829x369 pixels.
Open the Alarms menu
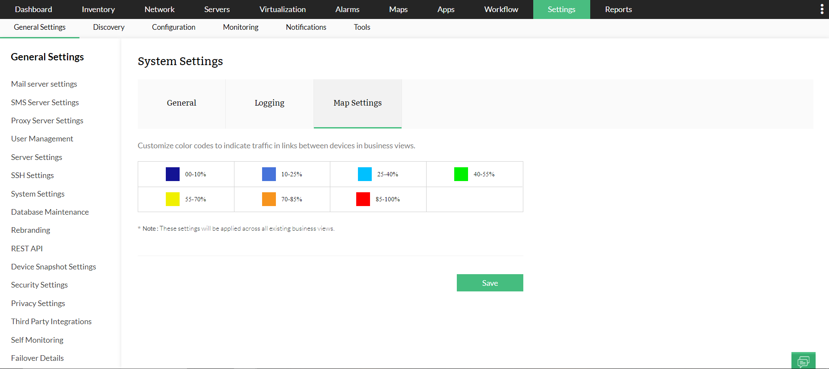[347, 9]
